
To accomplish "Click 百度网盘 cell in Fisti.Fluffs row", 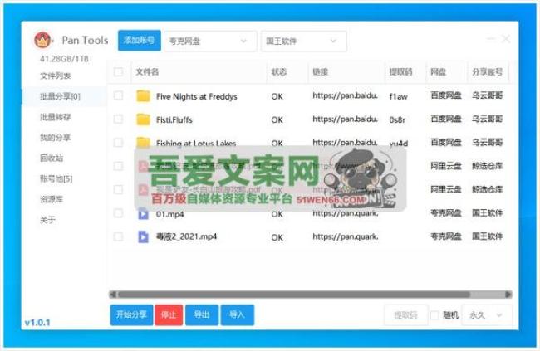I will tap(446, 119).
